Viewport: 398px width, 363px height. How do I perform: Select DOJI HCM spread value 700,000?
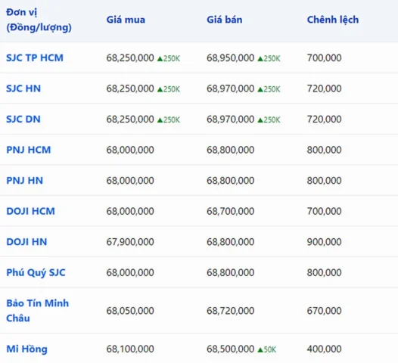click(x=324, y=212)
